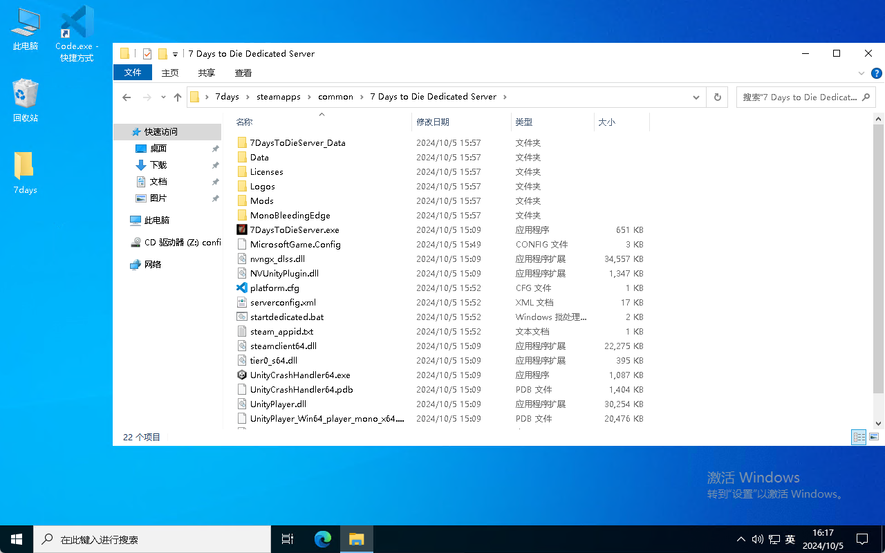Sort by Type column header
Screen dimensions: 885x553
(x=552, y=122)
